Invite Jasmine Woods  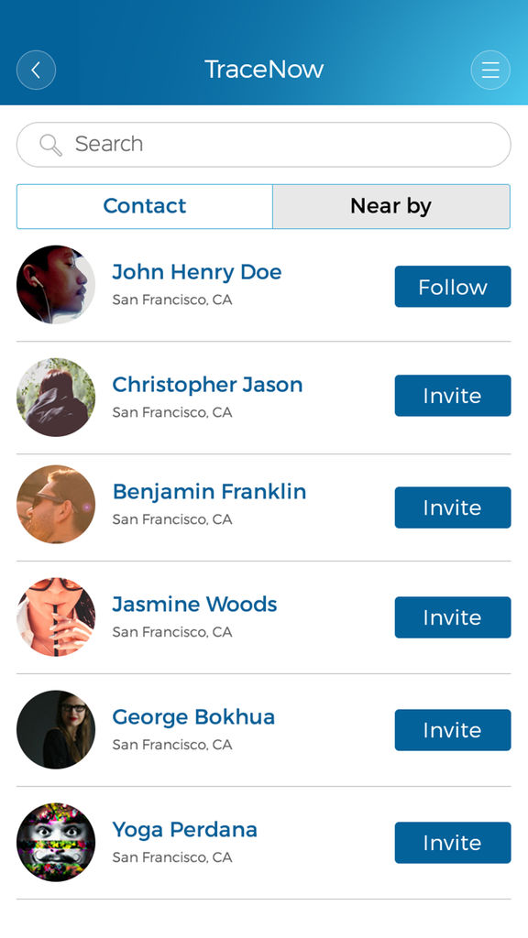(x=453, y=617)
